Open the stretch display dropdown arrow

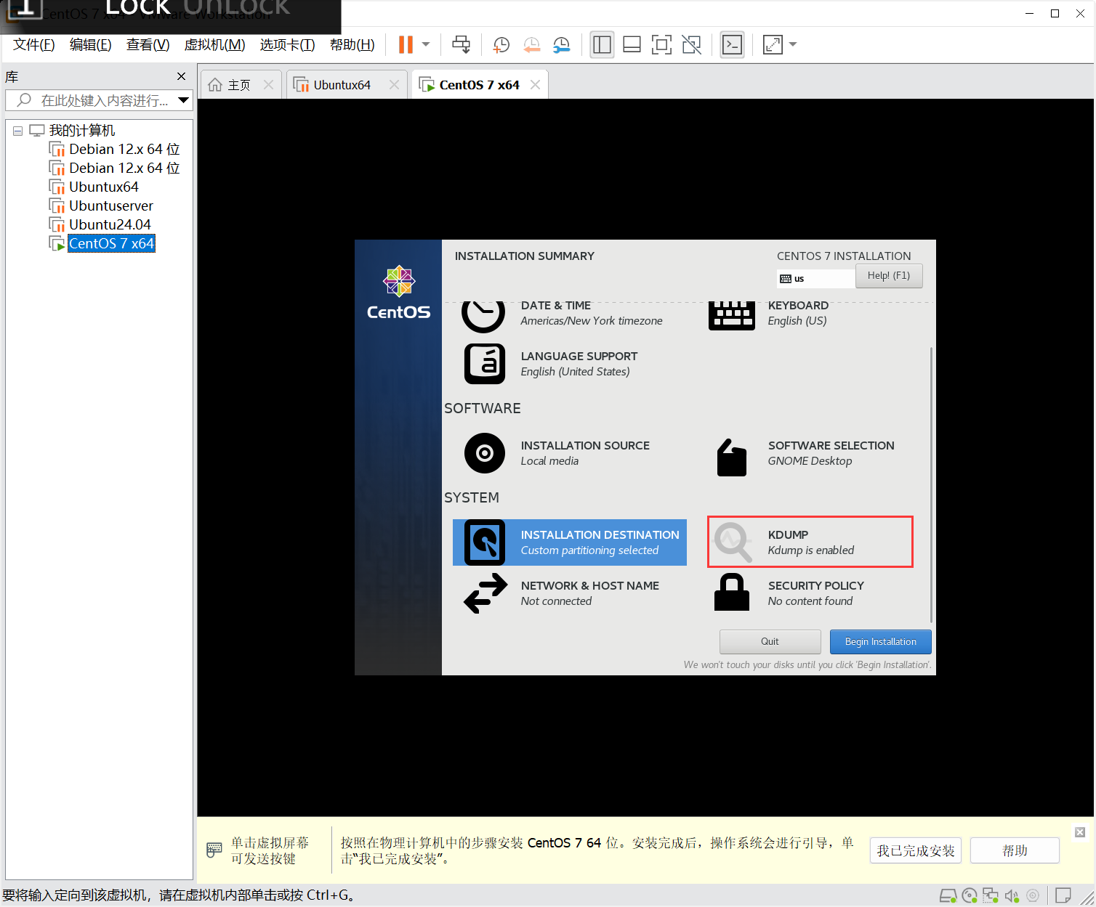pyautogui.click(x=793, y=44)
